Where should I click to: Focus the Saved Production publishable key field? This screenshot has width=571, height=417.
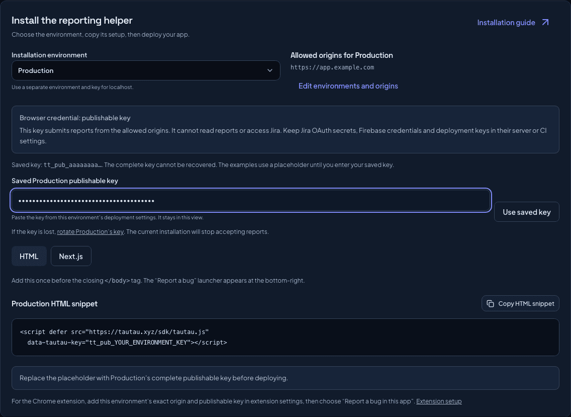(250, 200)
